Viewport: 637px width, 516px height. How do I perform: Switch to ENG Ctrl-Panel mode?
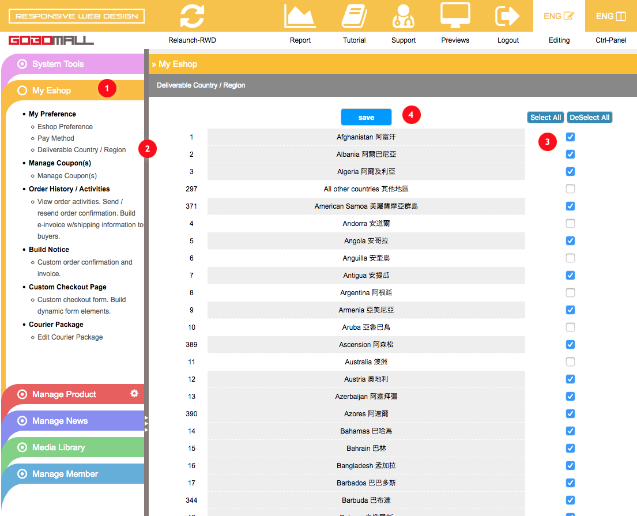click(x=610, y=16)
